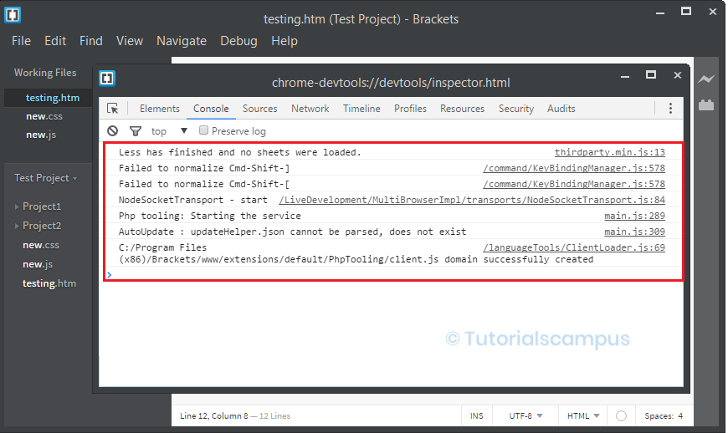The height and width of the screenshot is (433, 728).
Task: Open the Test Project dropdown
Action: point(45,178)
